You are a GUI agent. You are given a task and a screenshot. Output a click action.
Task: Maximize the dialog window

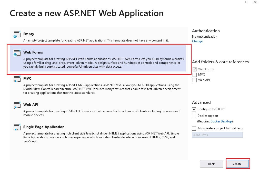pyautogui.click(x=247, y=2)
